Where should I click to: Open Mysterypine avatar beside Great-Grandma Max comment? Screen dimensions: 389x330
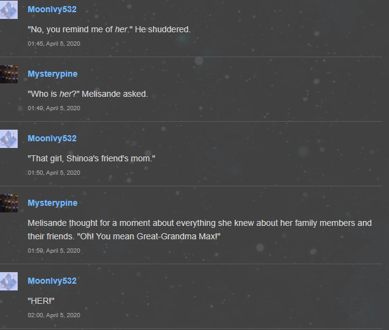coord(9,203)
